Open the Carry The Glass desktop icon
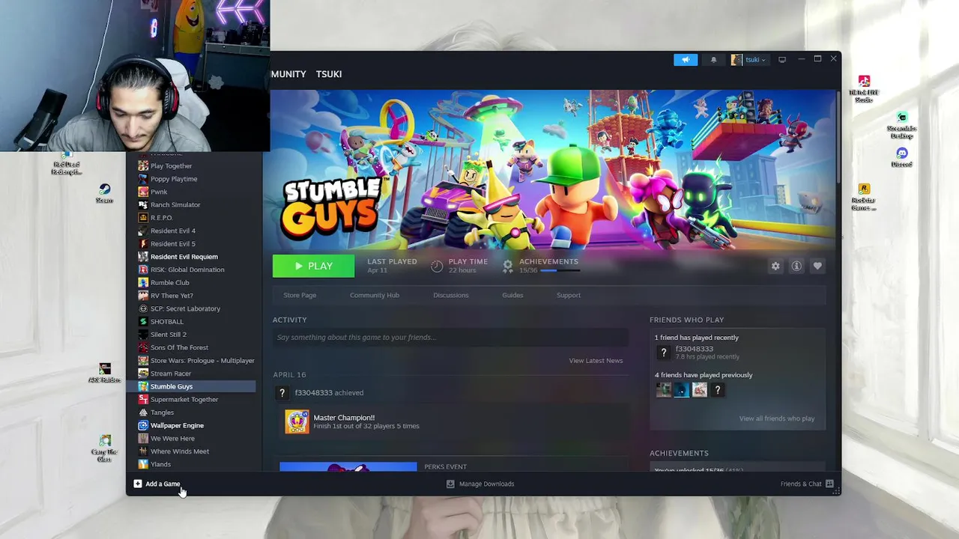The height and width of the screenshot is (539, 959). pyautogui.click(x=104, y=448)
